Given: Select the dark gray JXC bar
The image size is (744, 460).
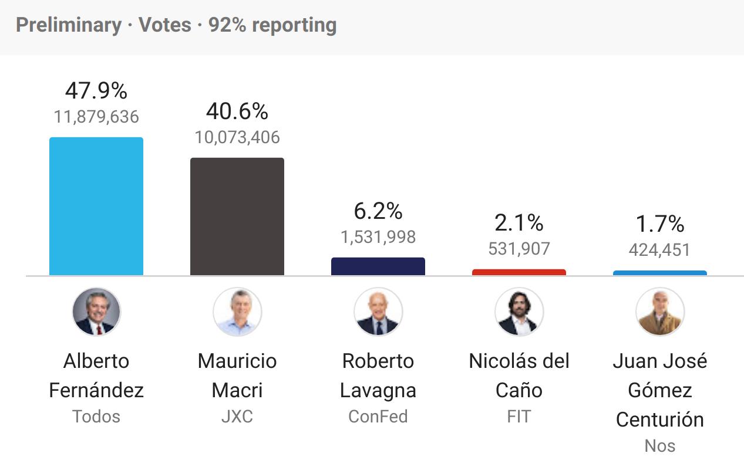Looking at the screenshot, I should pos(237,217).
